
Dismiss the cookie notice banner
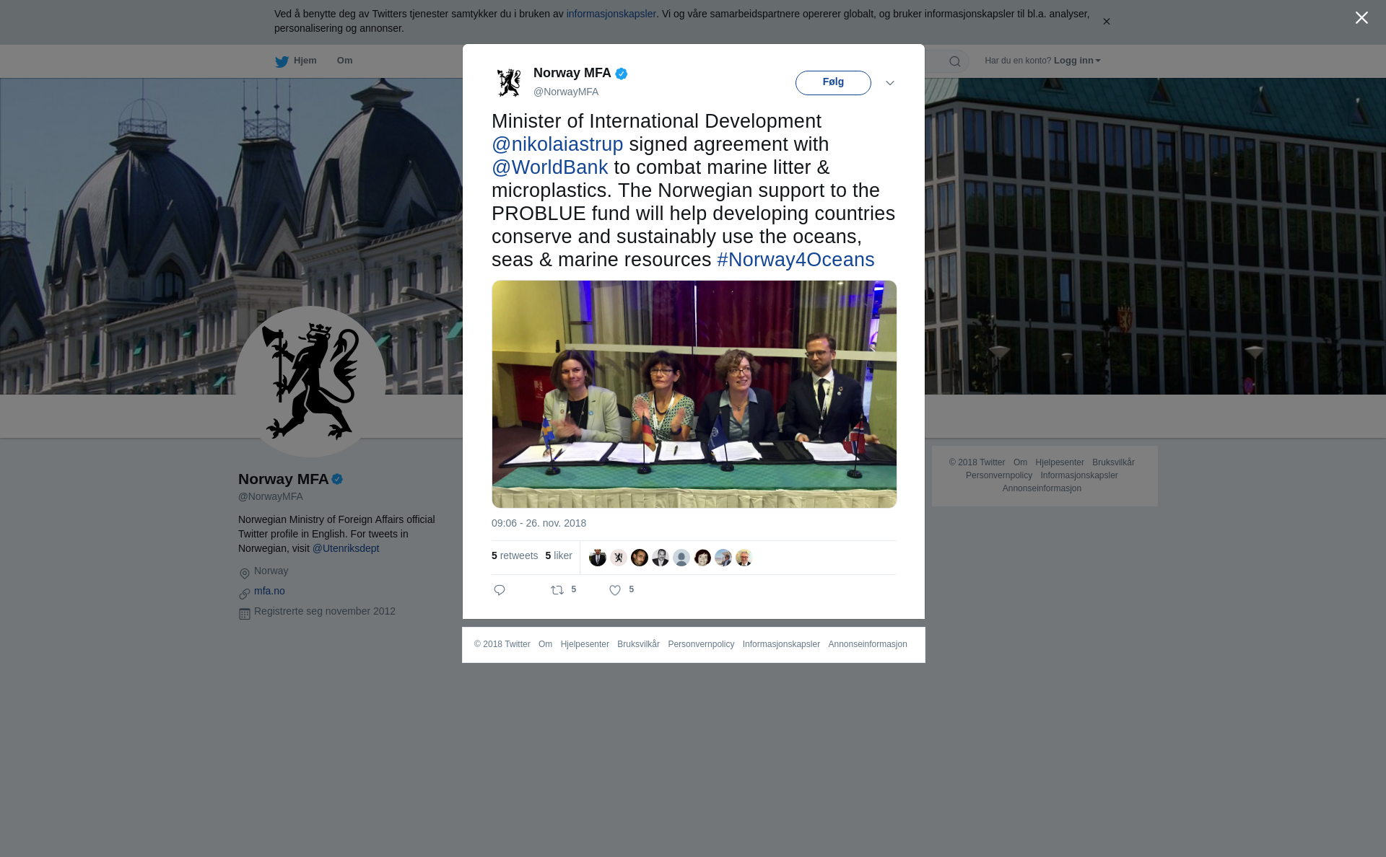coord(1106,22)
